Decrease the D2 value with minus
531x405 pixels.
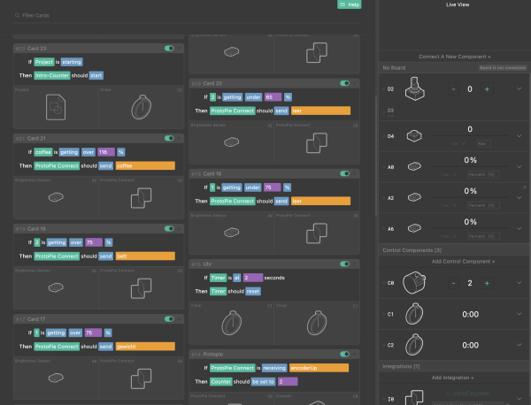coord(453,89)
